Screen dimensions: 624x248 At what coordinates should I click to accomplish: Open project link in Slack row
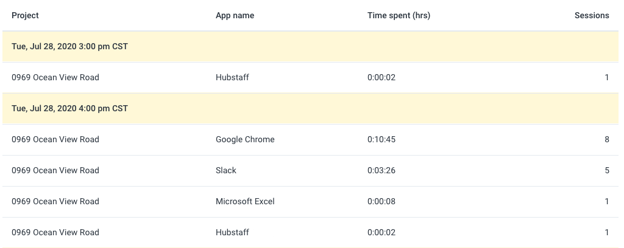click(55, 170)
